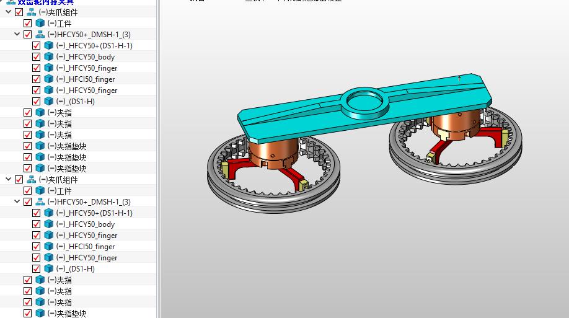The height and width of the screenshot is (318, 569).
Task: Click the part cube icon of 工件 in lower group
Action: tap(40, 191)
